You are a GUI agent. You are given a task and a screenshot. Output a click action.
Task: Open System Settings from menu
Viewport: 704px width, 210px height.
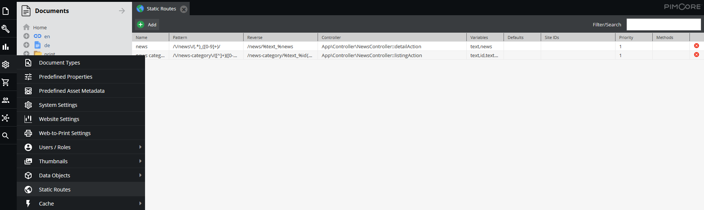(x=58, y=105)
